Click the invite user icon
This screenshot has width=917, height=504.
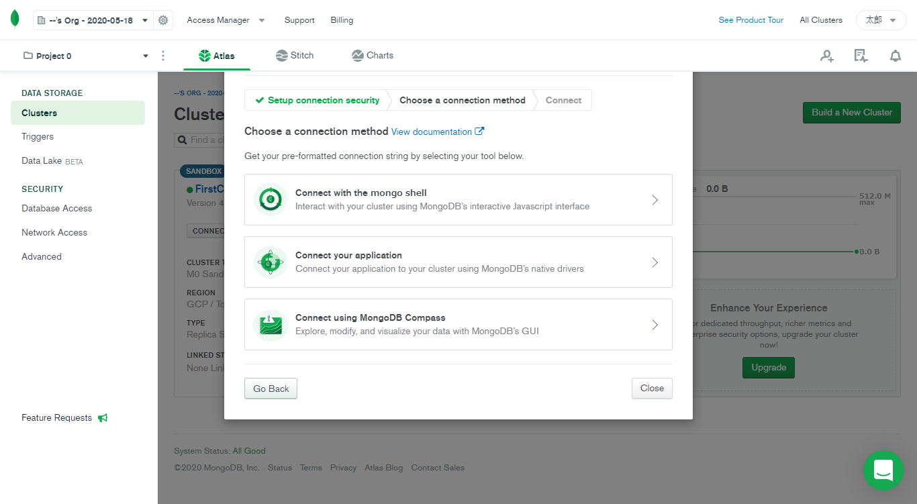coord(827,56)
